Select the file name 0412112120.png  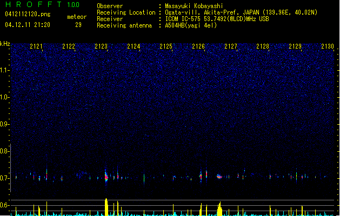click(x=28, y=14)
